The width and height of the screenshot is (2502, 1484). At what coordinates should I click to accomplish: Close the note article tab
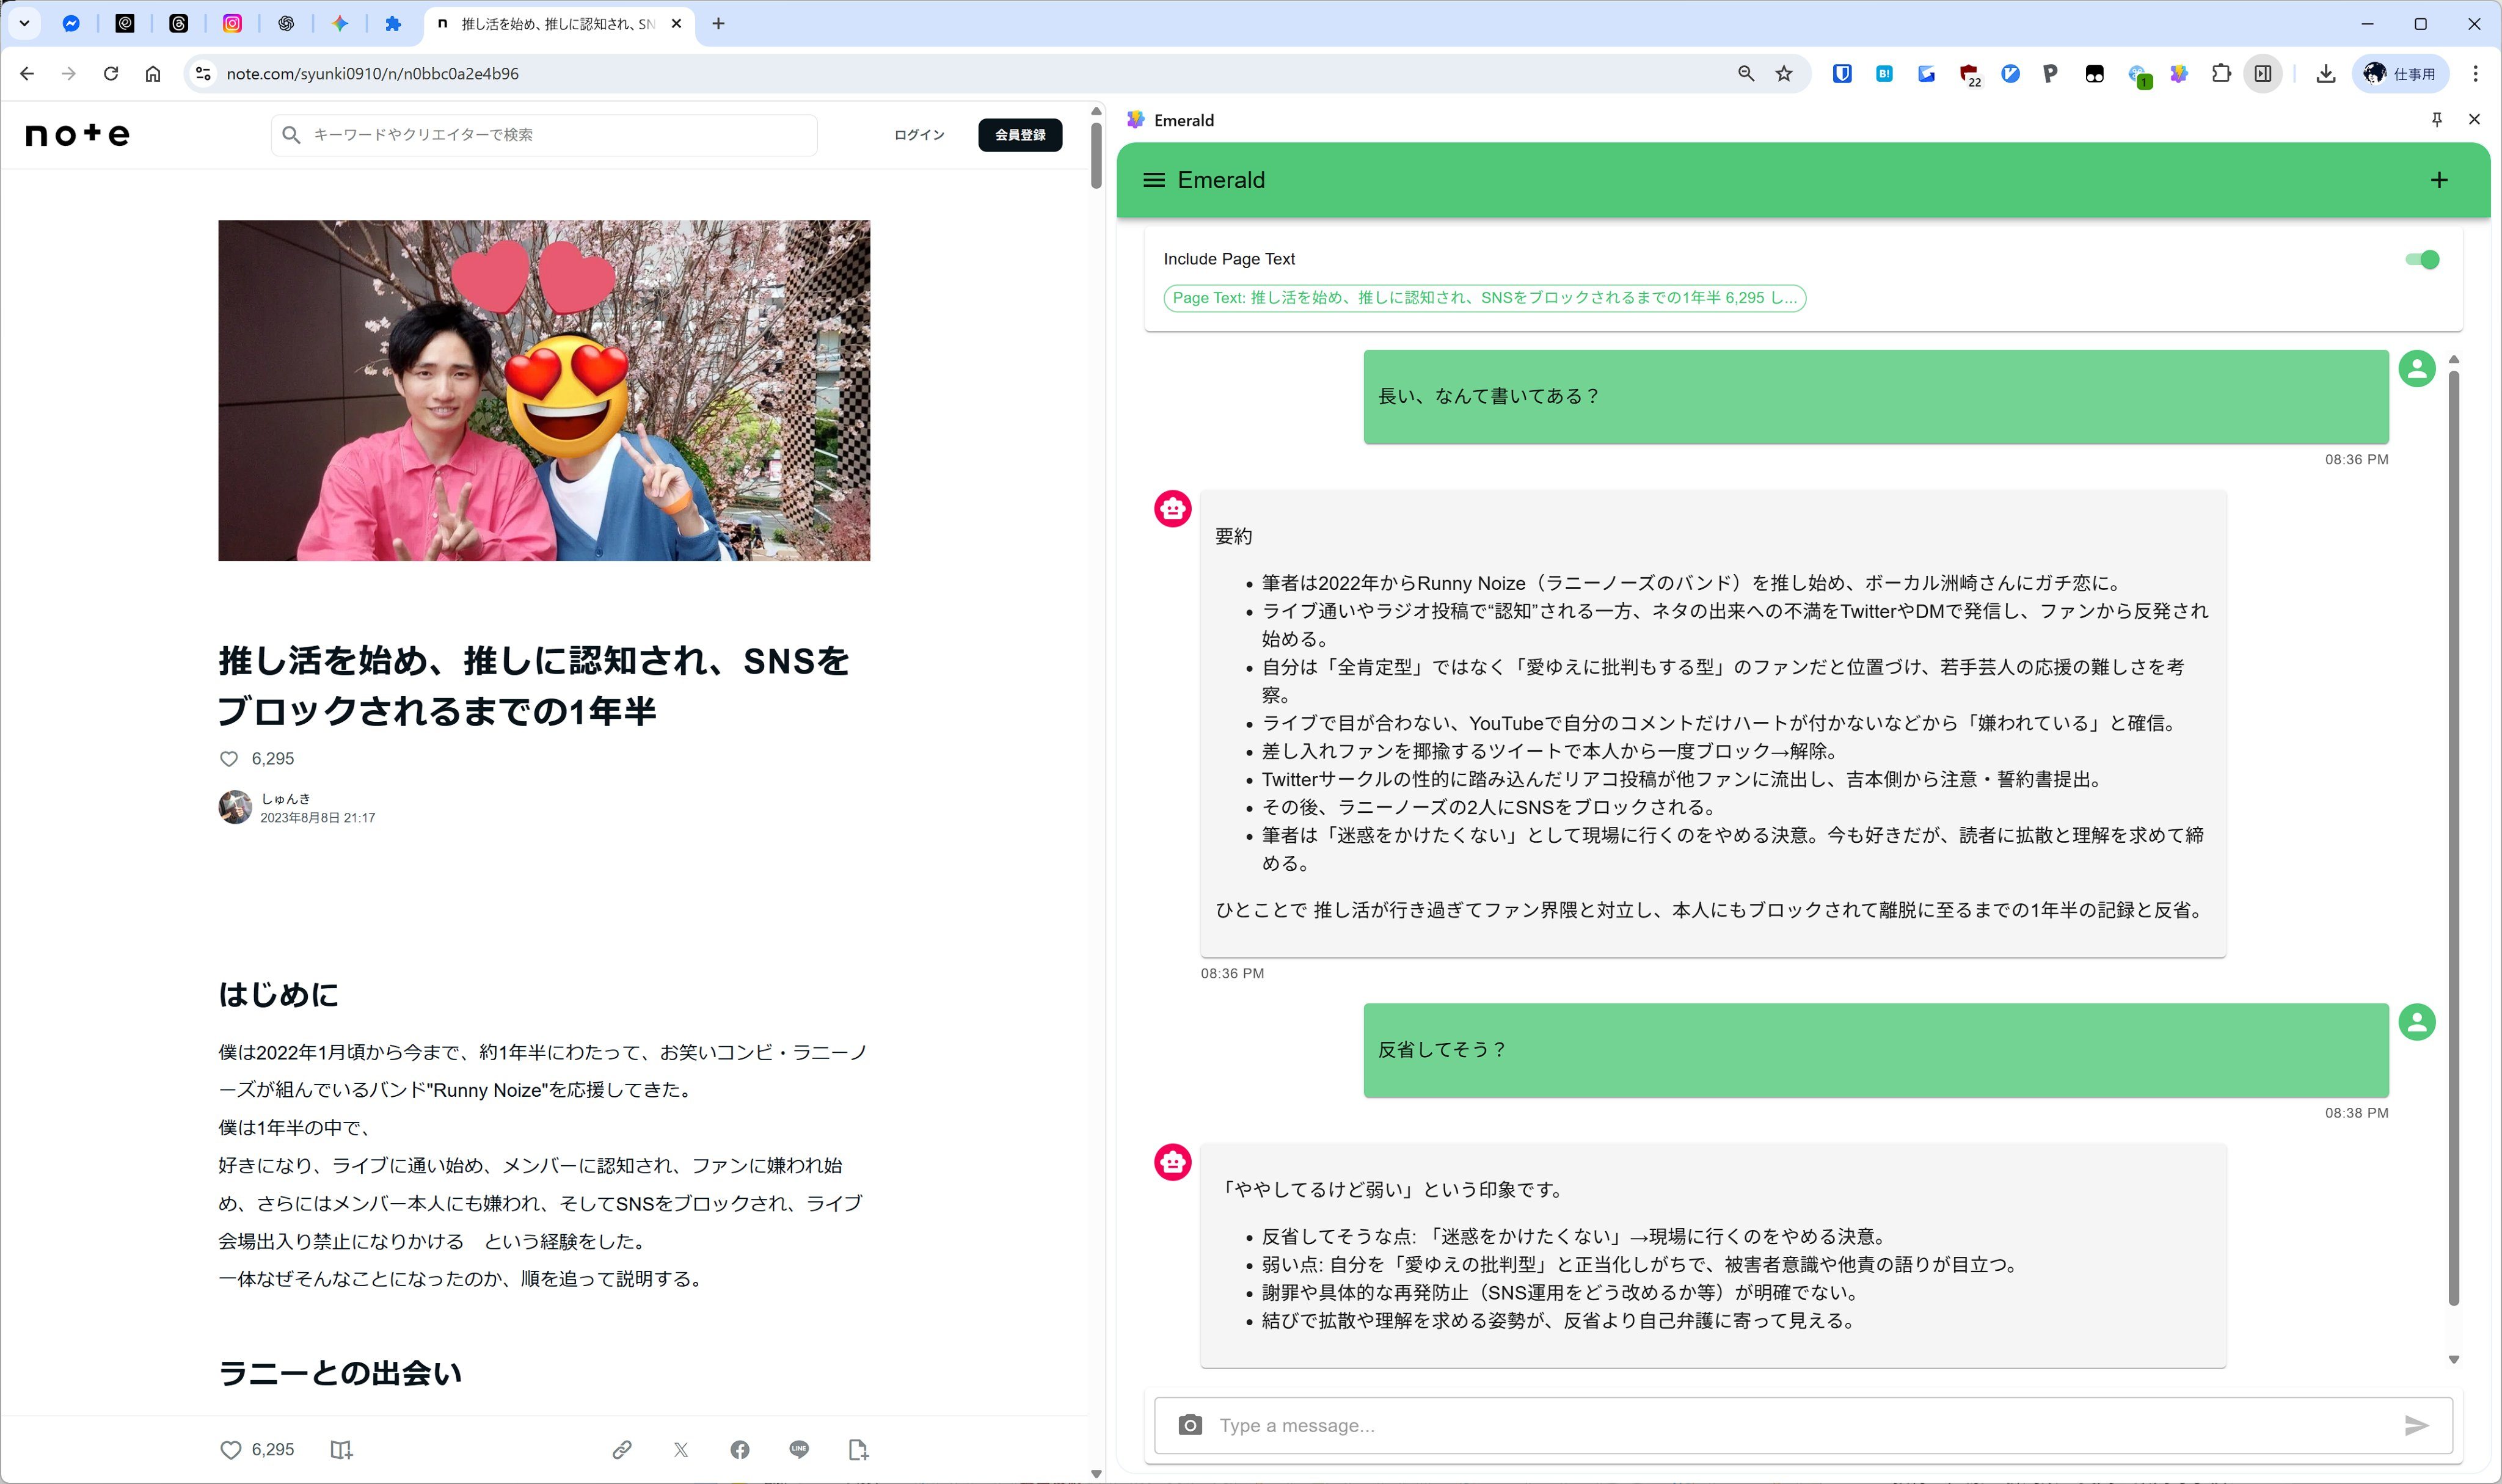point(676,23)
